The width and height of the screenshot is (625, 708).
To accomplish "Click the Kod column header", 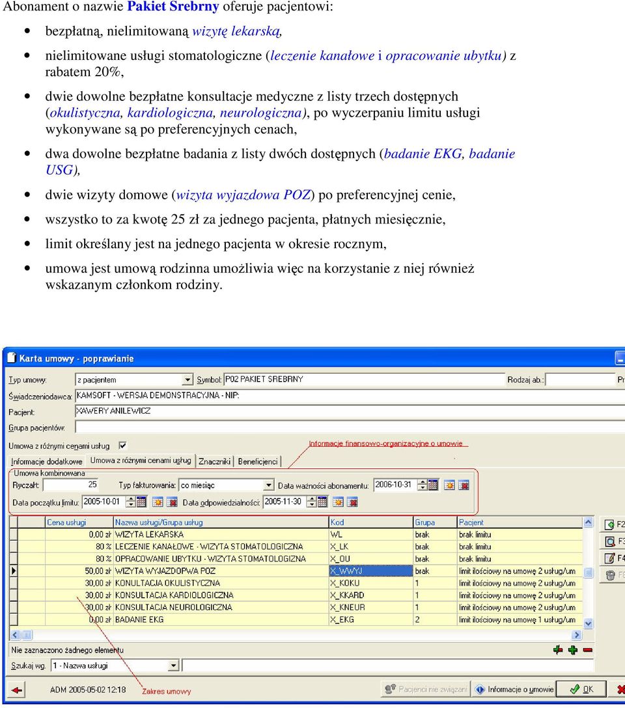I will tap(371, 522).
